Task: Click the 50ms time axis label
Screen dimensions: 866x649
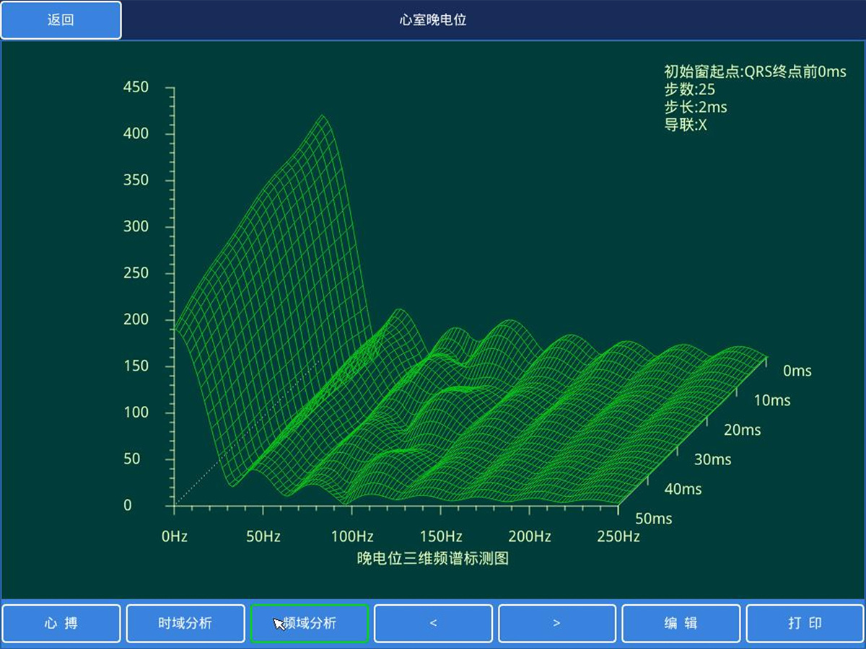Action: coord(652,518)
